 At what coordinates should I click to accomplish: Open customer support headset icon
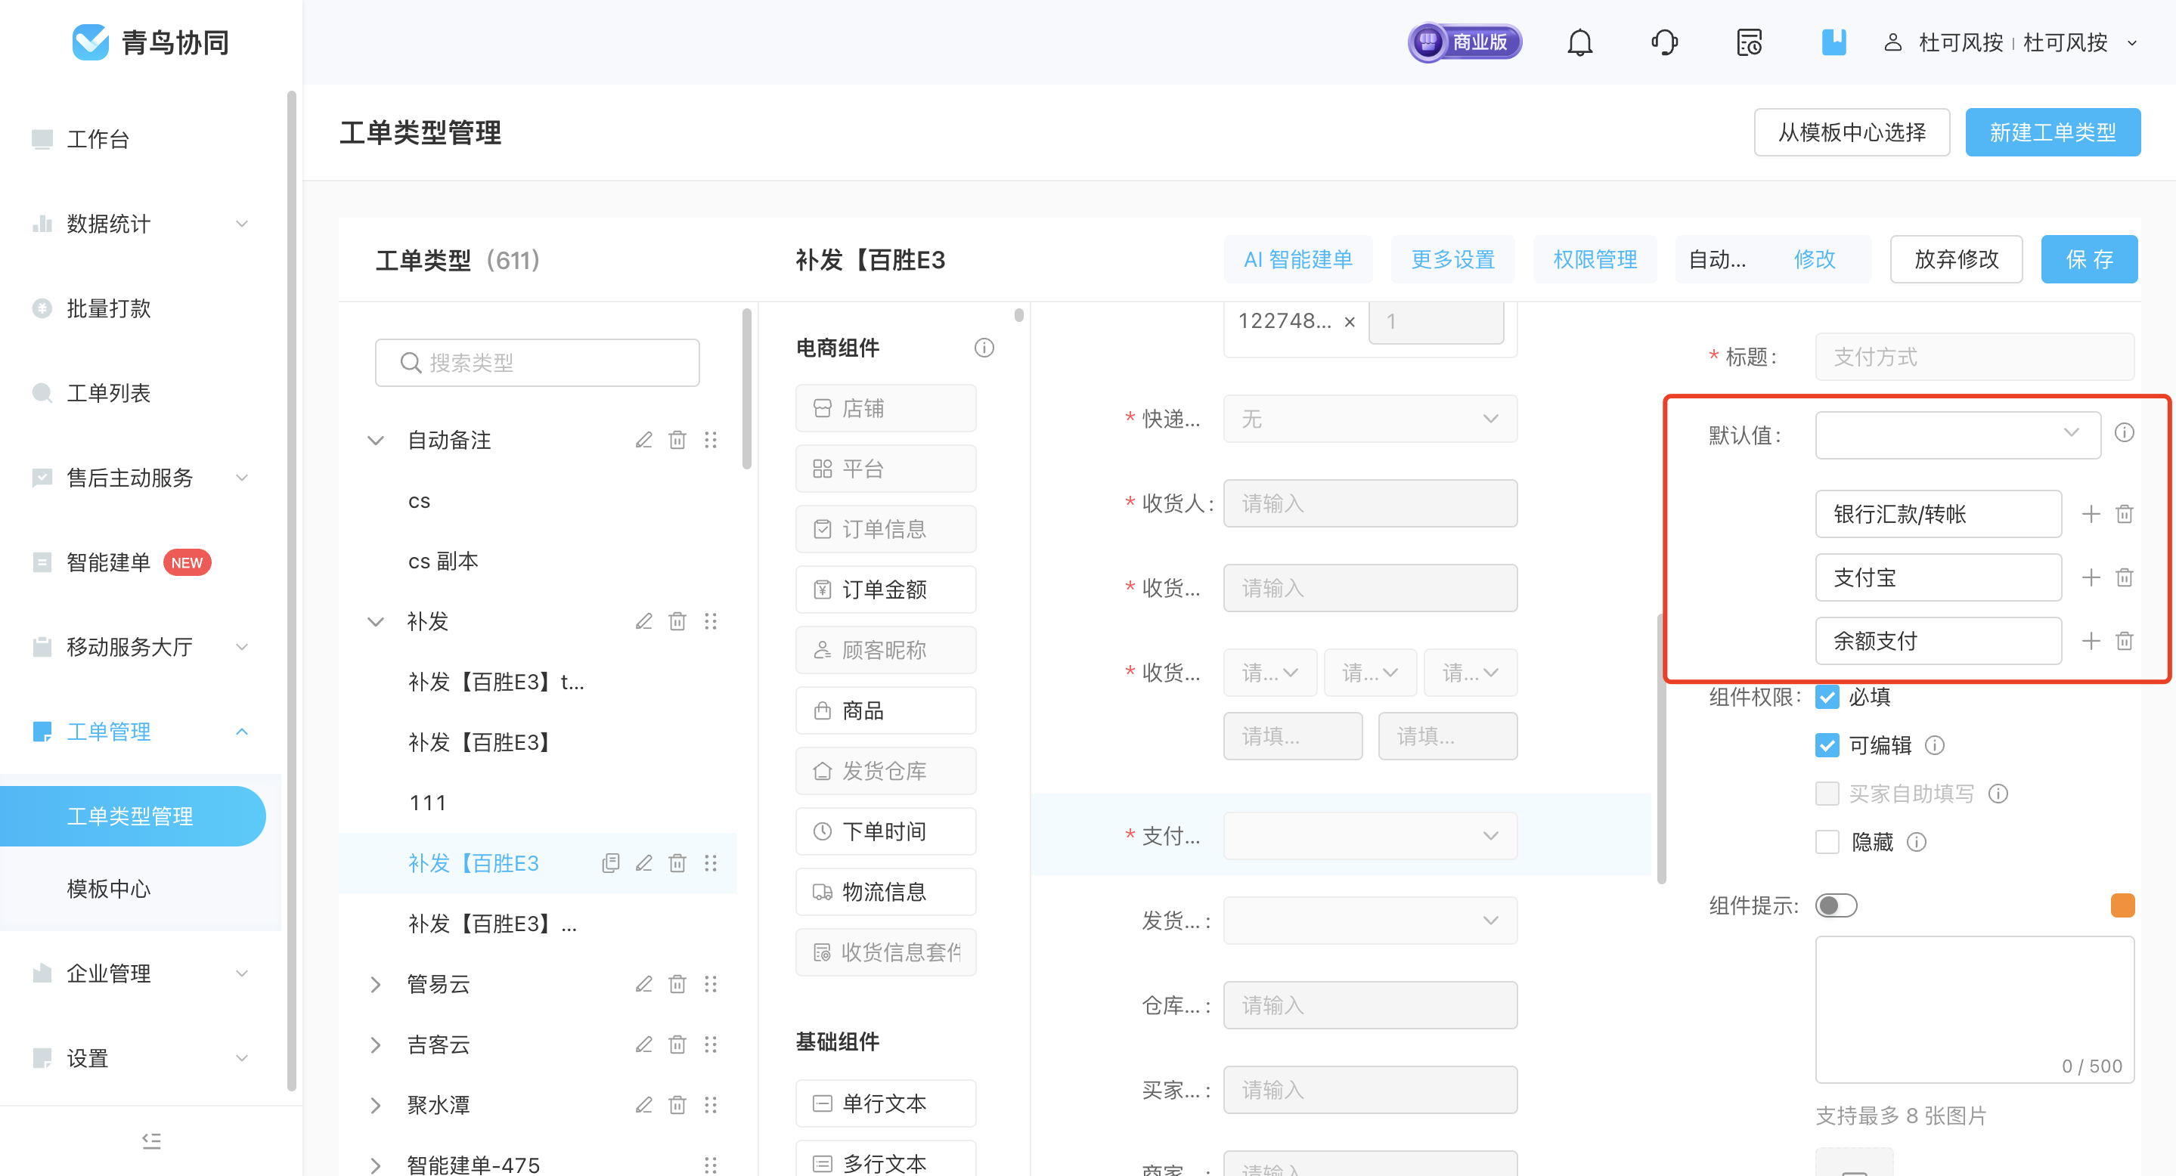[x=1664, y=42]
